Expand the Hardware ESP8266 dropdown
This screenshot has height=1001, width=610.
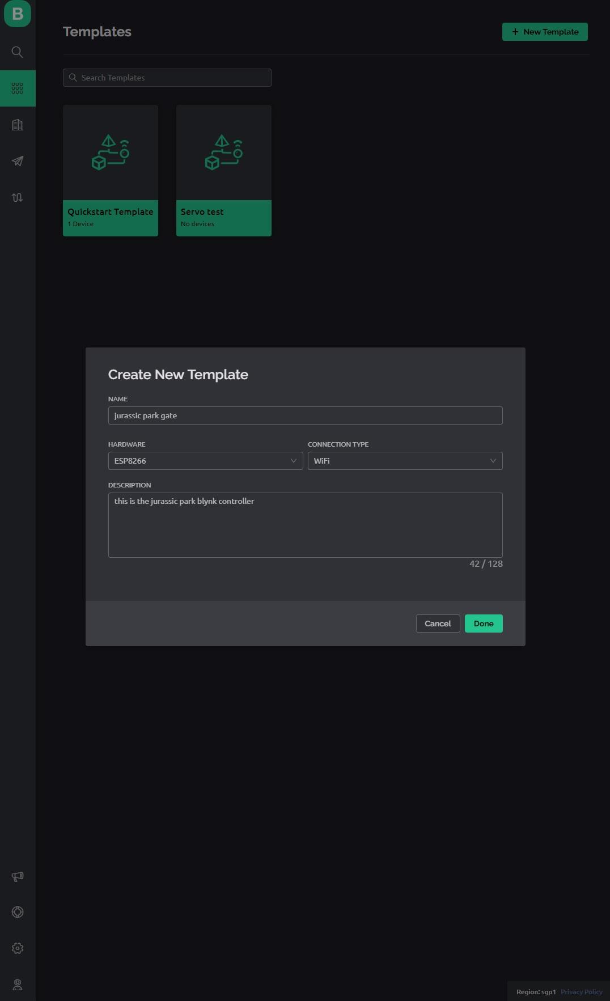205,461
